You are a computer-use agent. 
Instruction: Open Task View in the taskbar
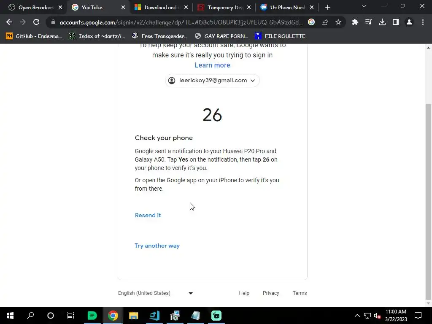click(71, 316)
